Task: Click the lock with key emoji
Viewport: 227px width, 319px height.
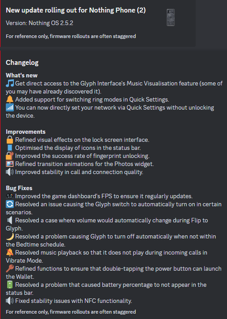Action: click(x=10, y=156)
